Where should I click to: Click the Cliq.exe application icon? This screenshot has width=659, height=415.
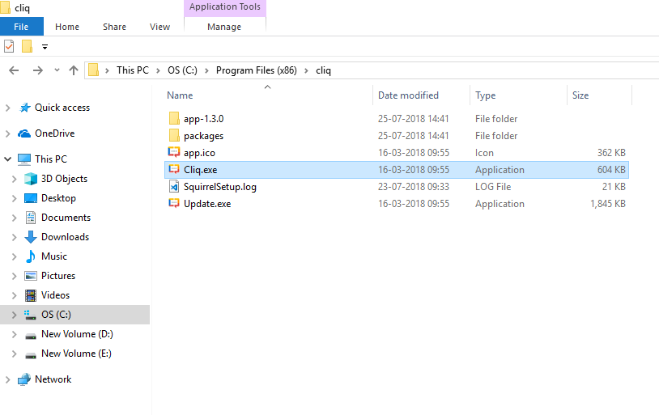tap(174, 169)
